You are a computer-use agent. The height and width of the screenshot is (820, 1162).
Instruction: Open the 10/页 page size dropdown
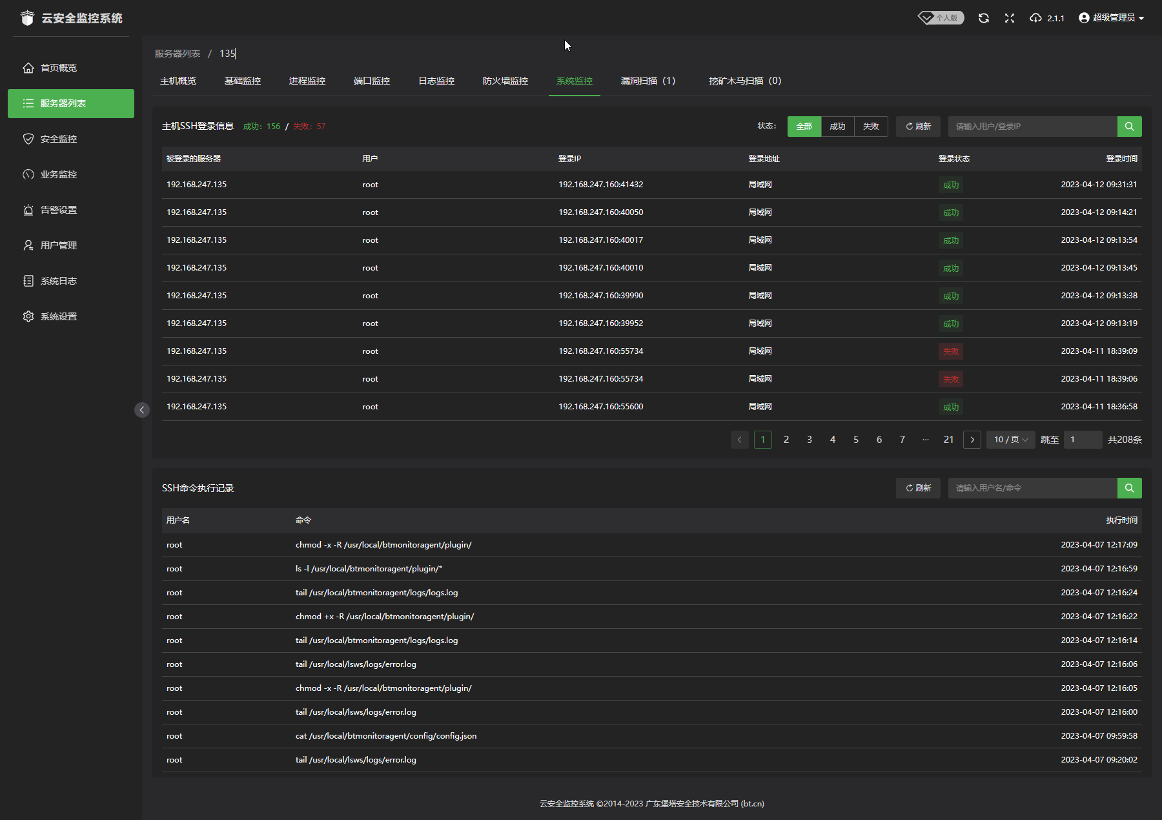(x=1010, y=440)
